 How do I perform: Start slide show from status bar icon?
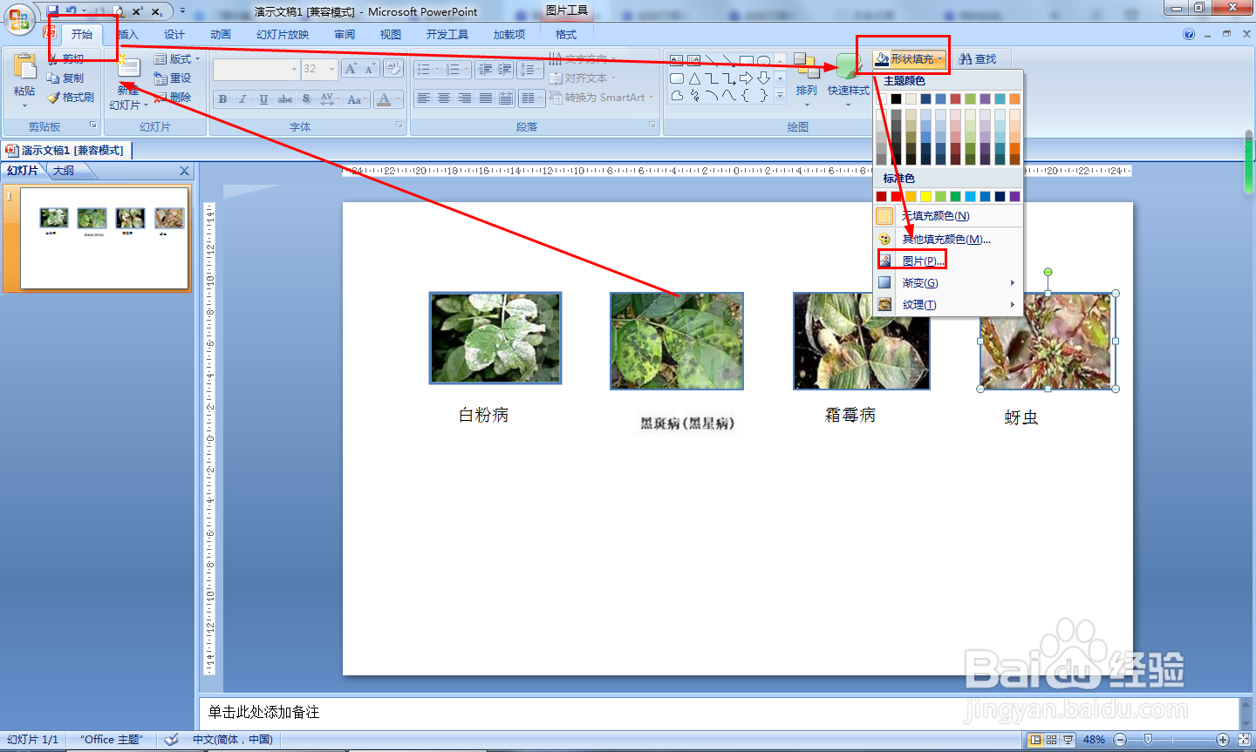[1068, 740]
